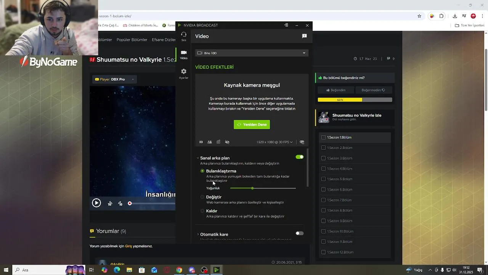Open the 1920 x 1080 @ 30 FPS dropdown
This screenshot has height=275, width=488.
274,142
